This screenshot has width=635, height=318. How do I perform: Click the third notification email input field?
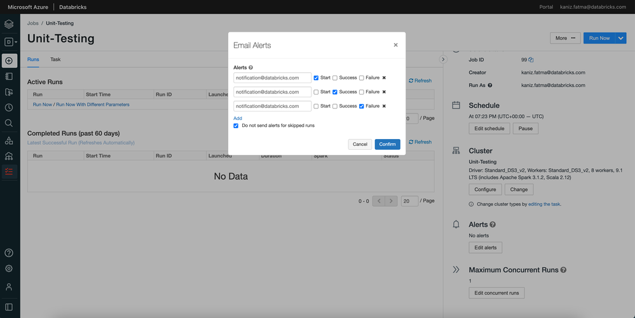(272, 106)
